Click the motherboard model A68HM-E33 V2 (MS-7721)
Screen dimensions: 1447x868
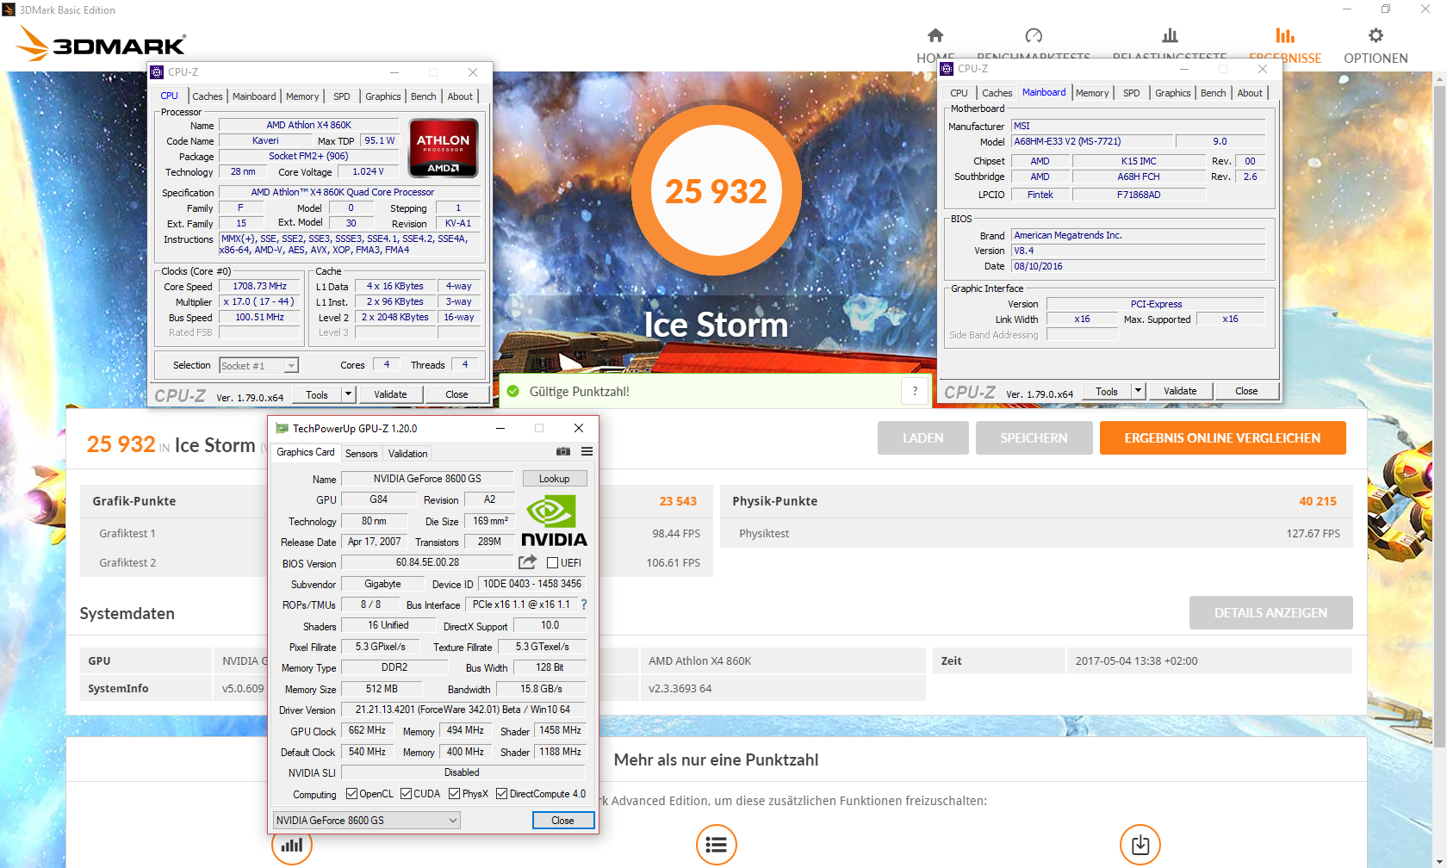1091,141
